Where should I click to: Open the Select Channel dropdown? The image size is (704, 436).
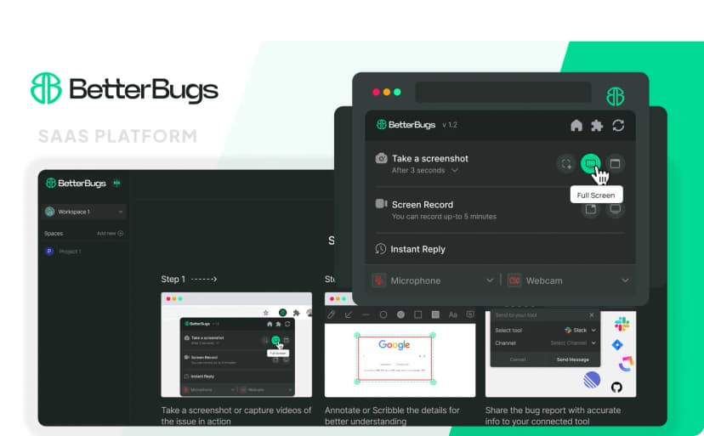[573, 343]
